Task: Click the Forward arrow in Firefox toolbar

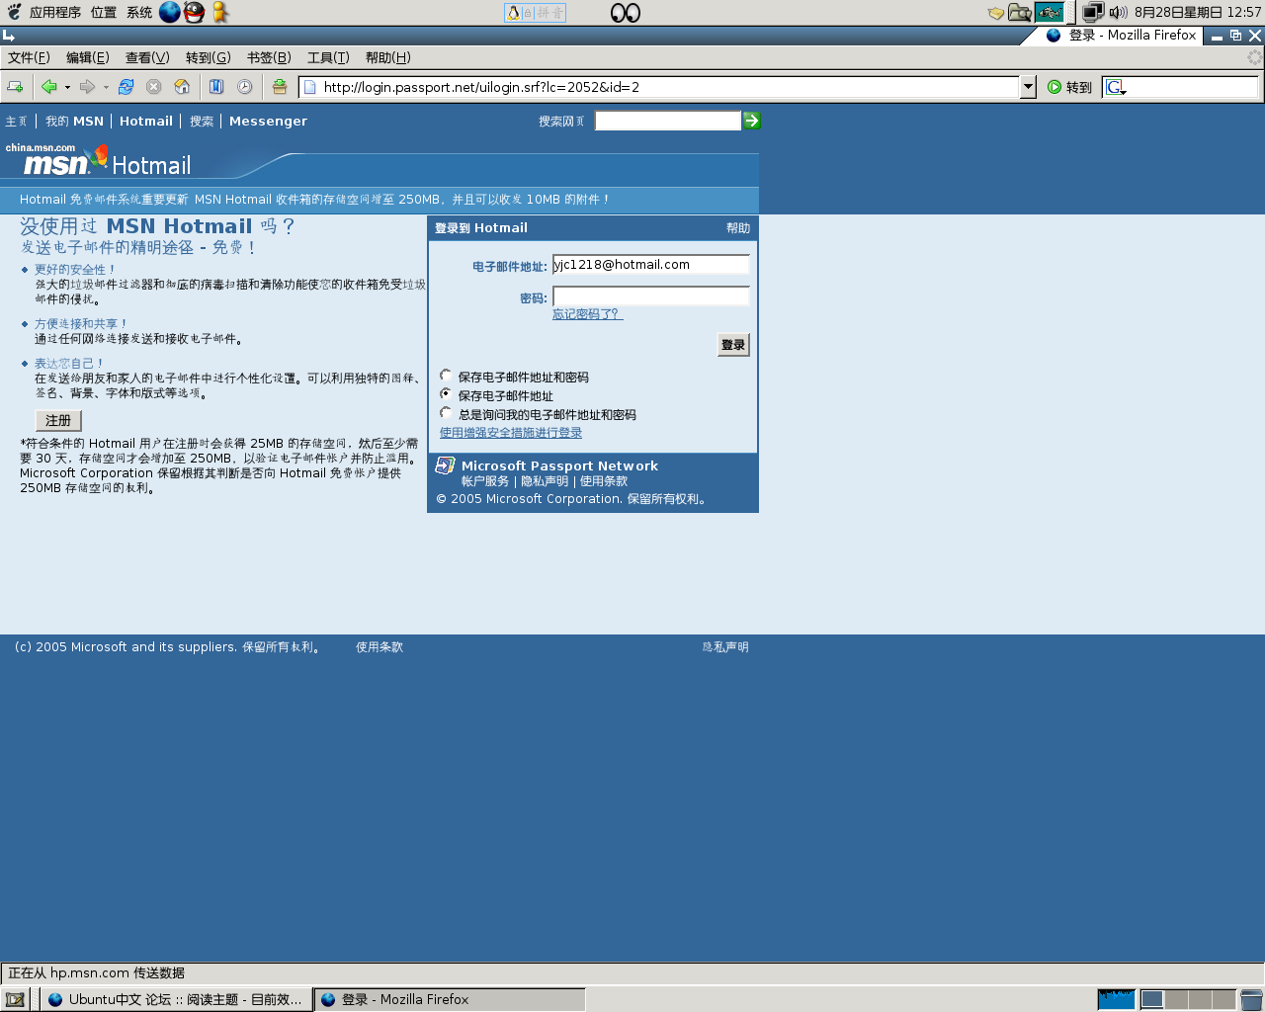Action: (x=87, y=87)
